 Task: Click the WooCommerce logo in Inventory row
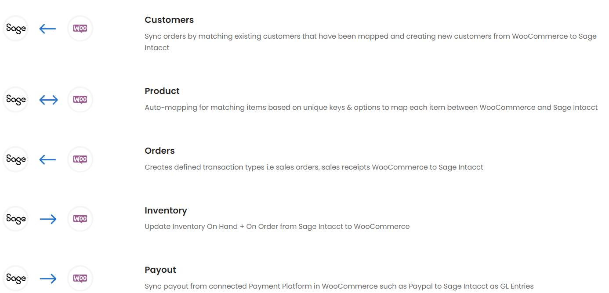[x=80, y=219]
